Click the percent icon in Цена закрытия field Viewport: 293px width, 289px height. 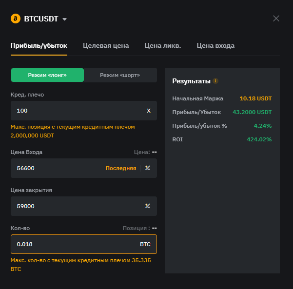click(148, 206)
